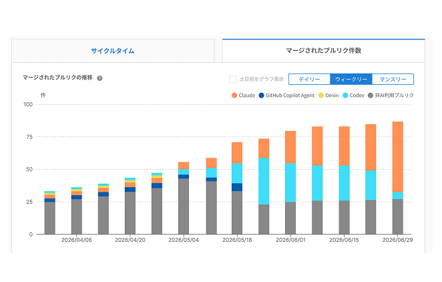Toggle the Codex legend entry
442x282 pixels.
[x=353, y=96]
